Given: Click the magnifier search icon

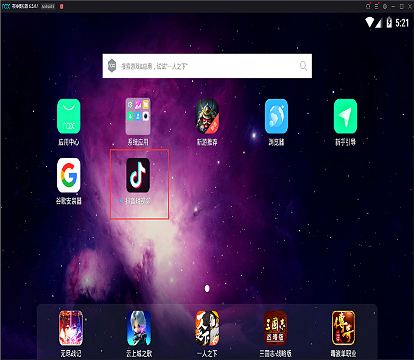Looking at the screenshot, I should click(x=303, y=66).
